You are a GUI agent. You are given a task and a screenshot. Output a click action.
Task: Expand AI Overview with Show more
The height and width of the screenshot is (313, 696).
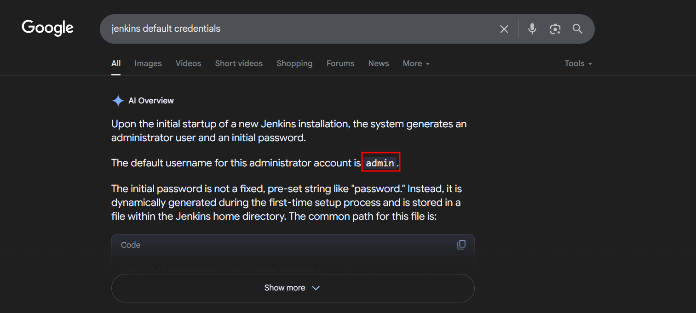point(293,288)
